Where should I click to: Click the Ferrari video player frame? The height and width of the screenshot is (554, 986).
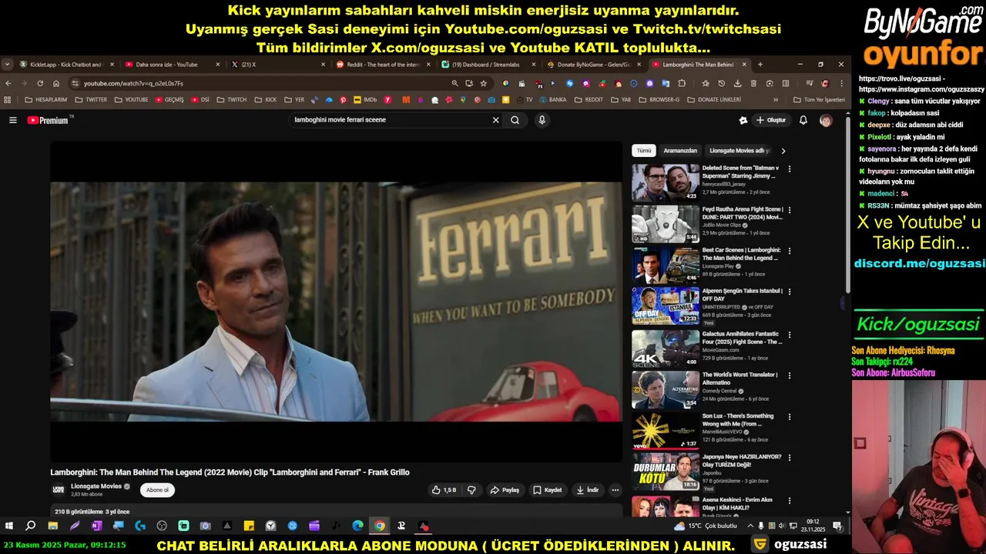(336, 302)
